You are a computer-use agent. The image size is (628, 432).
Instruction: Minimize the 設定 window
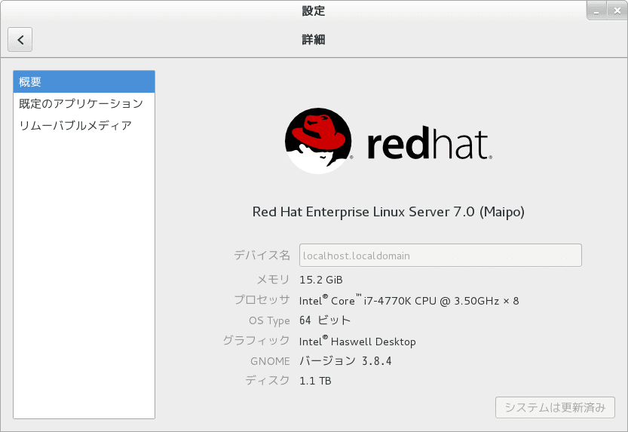click(x=597, y=11)
